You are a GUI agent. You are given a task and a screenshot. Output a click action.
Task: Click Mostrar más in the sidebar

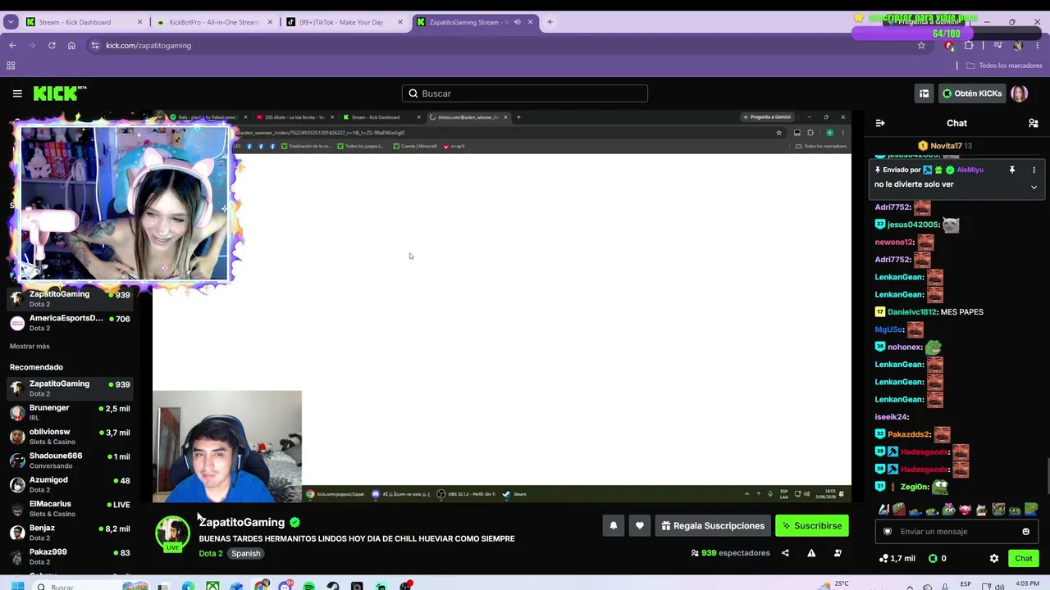pos(30,346)
